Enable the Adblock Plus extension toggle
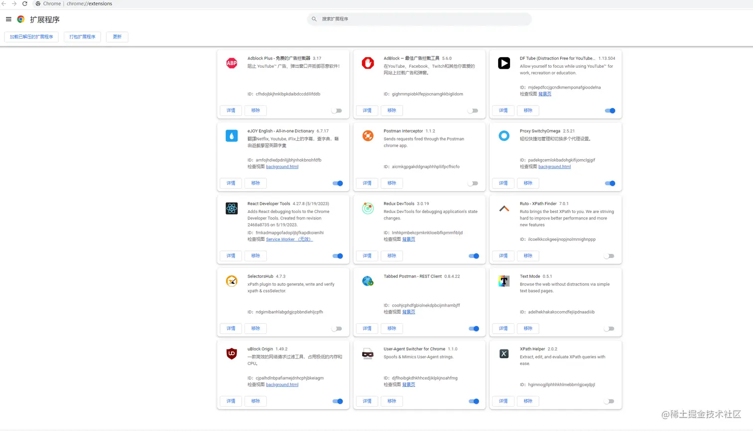This screenshot has height=431, width=753. point(337,110)
